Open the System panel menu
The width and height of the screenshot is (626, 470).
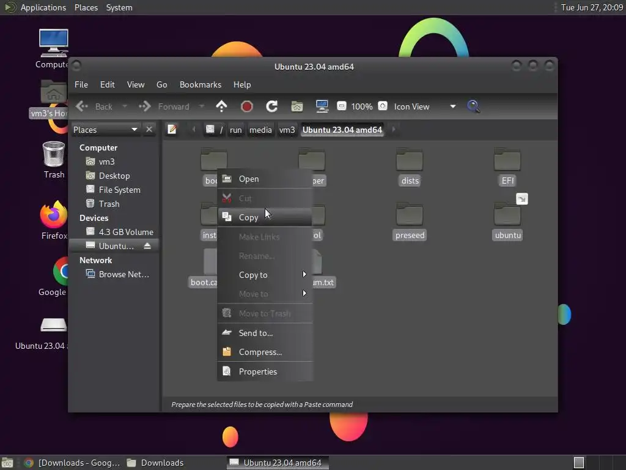(x=119, y=7)
